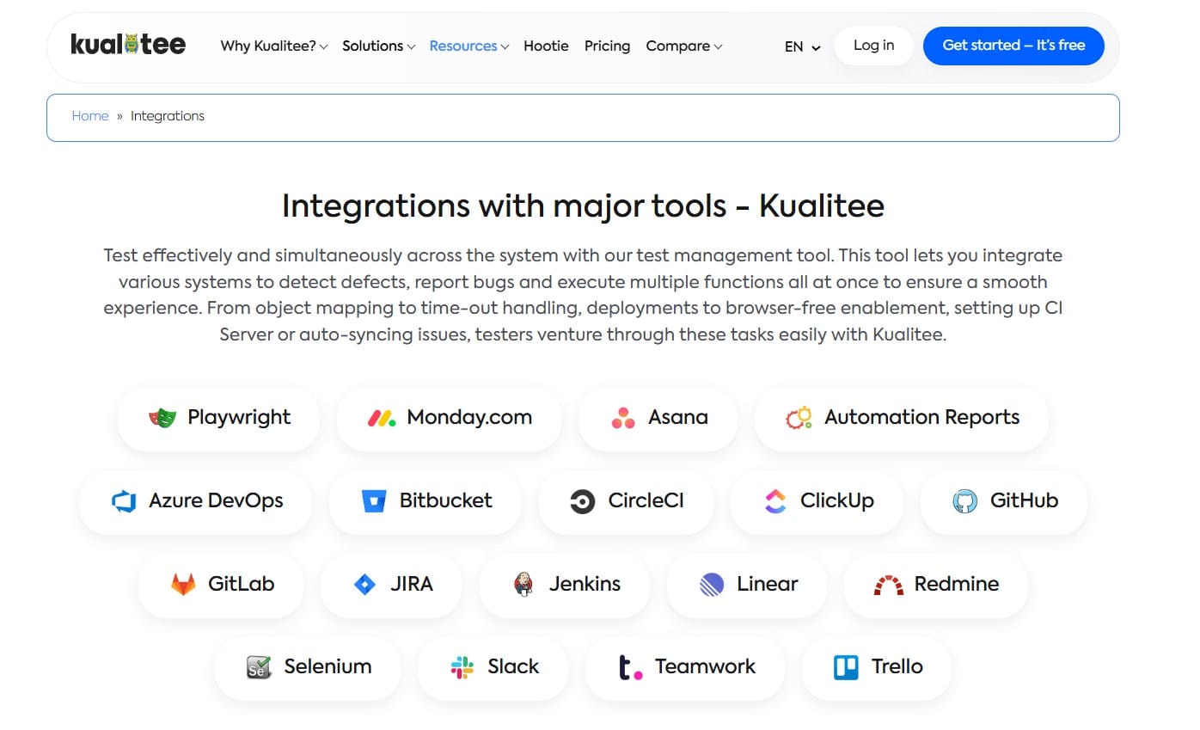Open the GitHub text label
The height and width of the screenshot is (730, 1200).
click(1024, 501)
